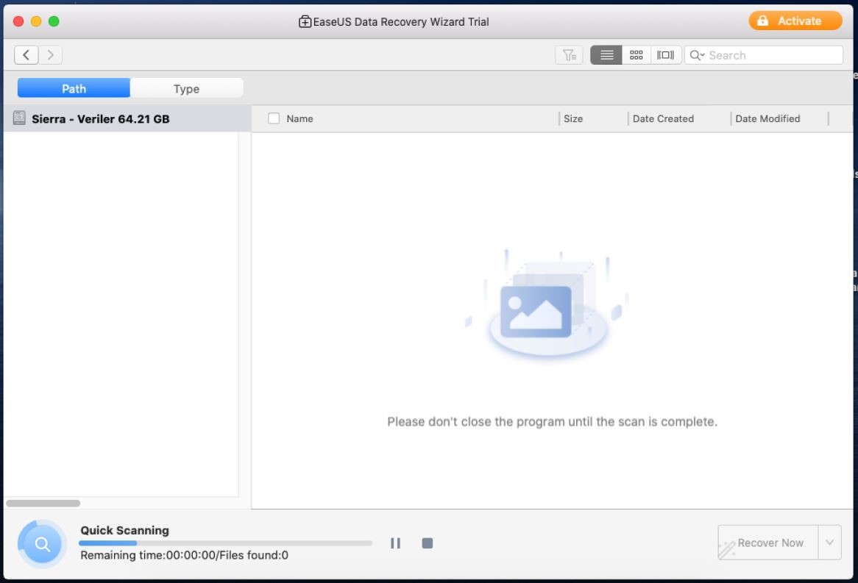Sort by the Name column header
The image size is (858, 583).
pyautogui.click(x=300, y=118)
